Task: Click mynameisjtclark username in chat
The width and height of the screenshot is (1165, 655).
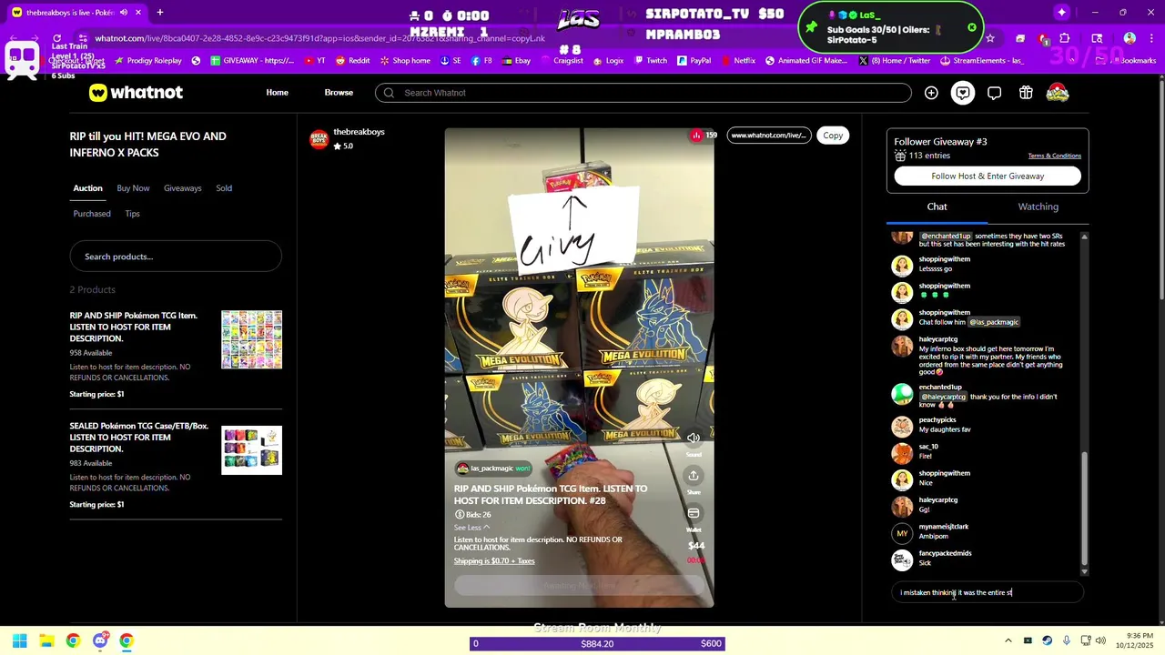Action: (x=944, y=527)
